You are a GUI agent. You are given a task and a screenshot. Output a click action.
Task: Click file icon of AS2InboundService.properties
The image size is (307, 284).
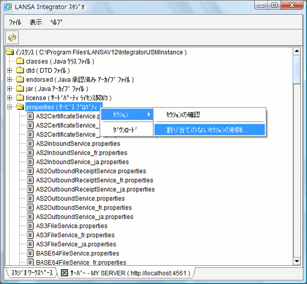coord(30,144)
